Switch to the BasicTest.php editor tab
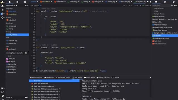 [x=124, y=2]
